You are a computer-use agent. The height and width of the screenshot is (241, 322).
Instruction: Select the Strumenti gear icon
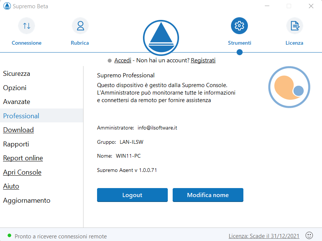click(239, 26)
